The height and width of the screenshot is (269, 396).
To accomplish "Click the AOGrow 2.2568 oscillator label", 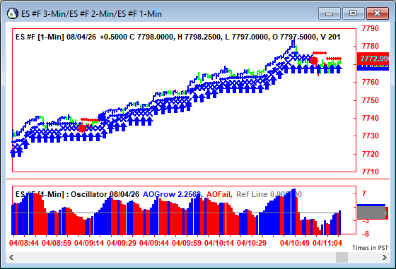I will pos(172,194).
